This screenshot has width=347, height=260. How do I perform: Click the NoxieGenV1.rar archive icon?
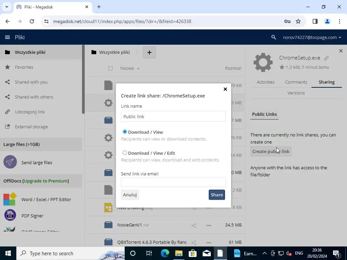(108, 225)
